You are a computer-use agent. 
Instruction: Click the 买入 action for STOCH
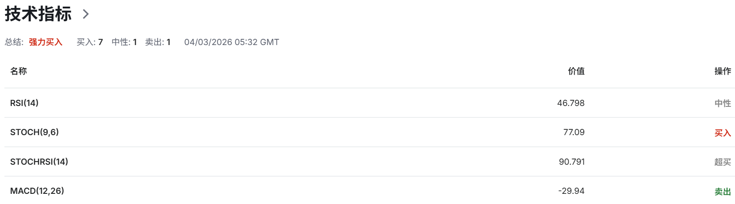[723, 133]
